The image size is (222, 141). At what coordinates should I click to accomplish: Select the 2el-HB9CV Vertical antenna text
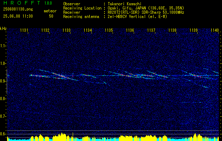(x=138, y=17)
